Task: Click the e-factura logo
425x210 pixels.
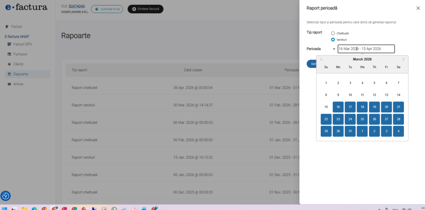Action: click(26, 7)
